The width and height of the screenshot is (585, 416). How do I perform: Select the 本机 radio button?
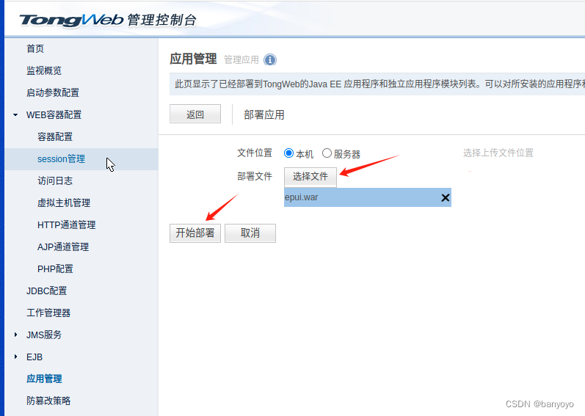pyautogui.click(x=288, y=153)
